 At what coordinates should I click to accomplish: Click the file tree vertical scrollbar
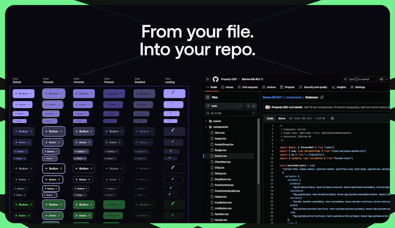pyautogui.click(x=258, y=151)
